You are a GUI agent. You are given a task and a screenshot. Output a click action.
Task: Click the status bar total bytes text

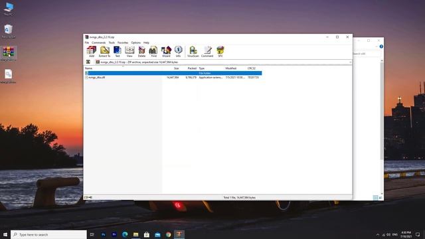[239, 198]
